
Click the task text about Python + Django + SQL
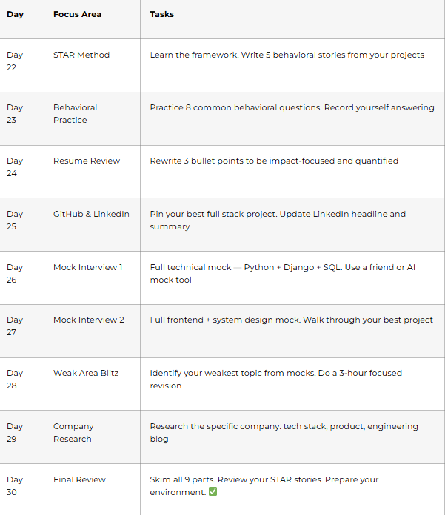(283, 274)
